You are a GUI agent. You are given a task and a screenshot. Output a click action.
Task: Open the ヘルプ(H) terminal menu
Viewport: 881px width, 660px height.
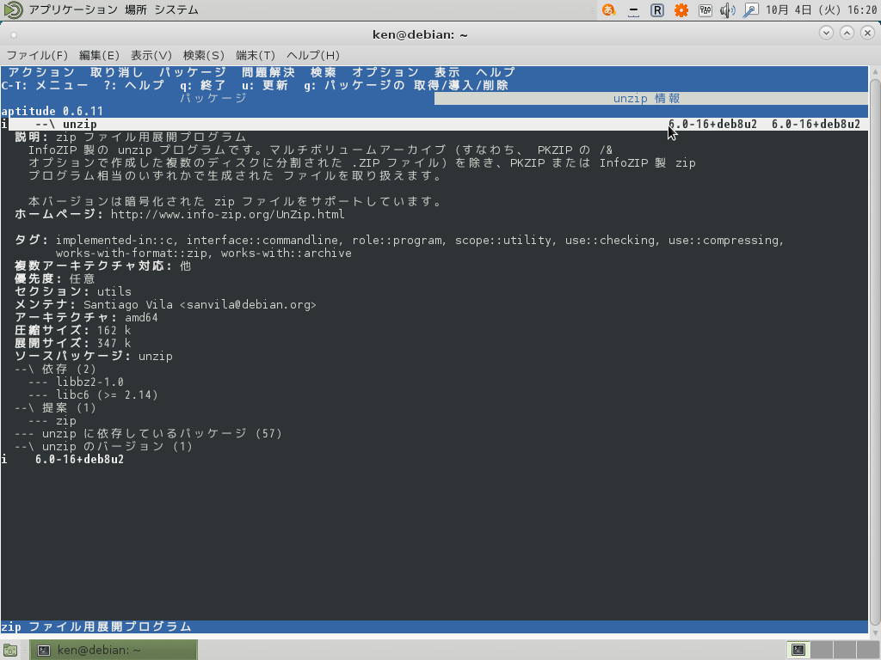coord(313,55)
